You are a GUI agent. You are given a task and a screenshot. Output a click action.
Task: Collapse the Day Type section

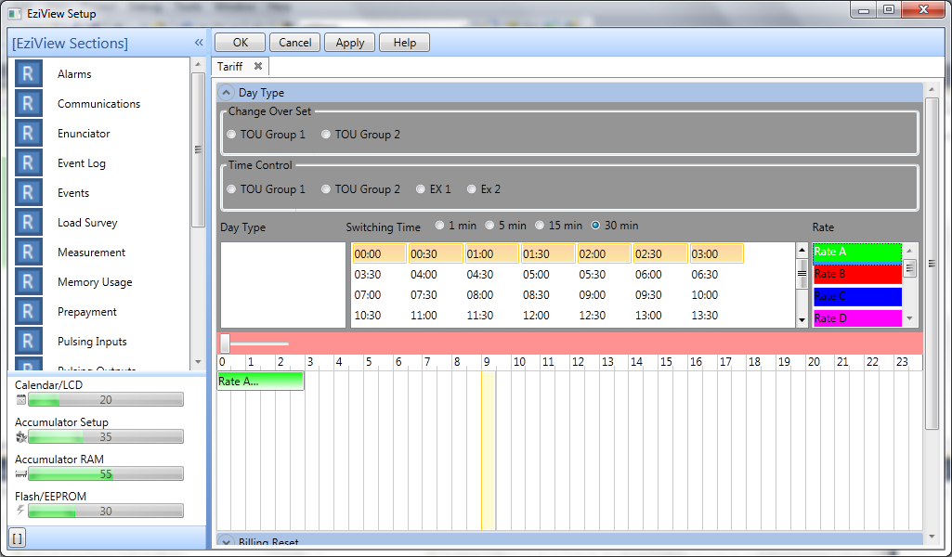click(226, 92)
